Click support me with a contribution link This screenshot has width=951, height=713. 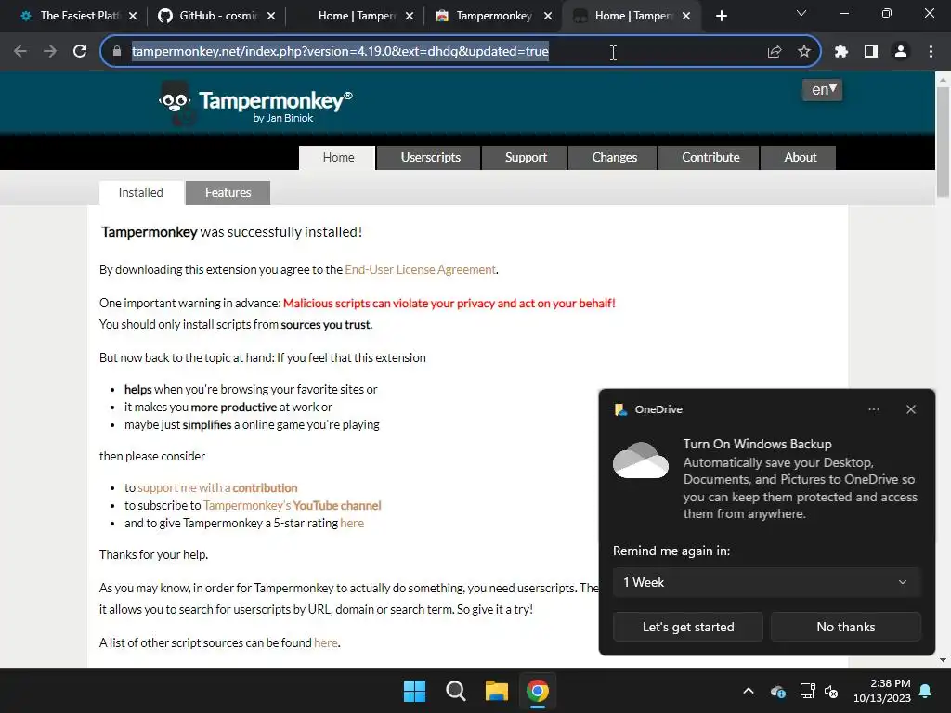pyautogui.click(x=217, y=488)
